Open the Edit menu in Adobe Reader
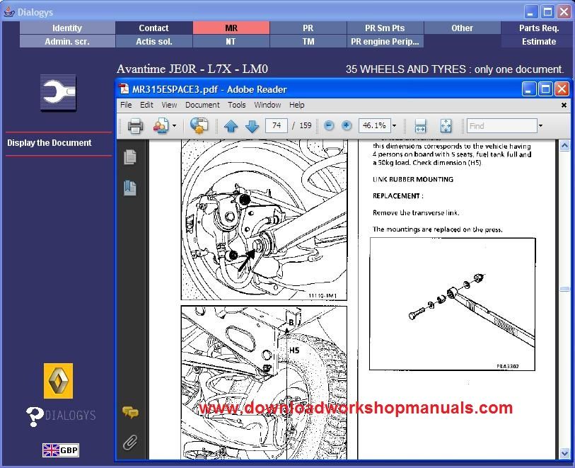Screen dimensions: 575x468 [146, 105]
